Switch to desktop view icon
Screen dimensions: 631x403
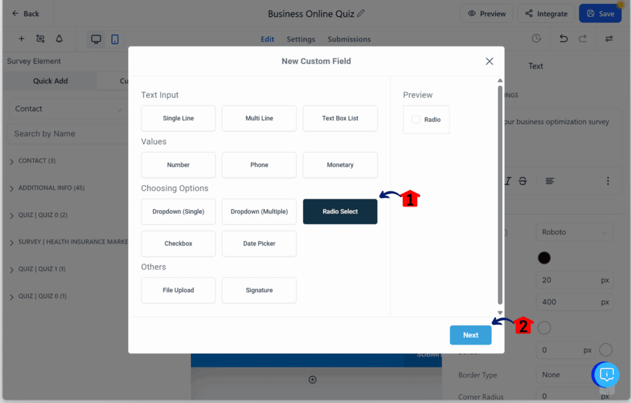click(96, 39)
